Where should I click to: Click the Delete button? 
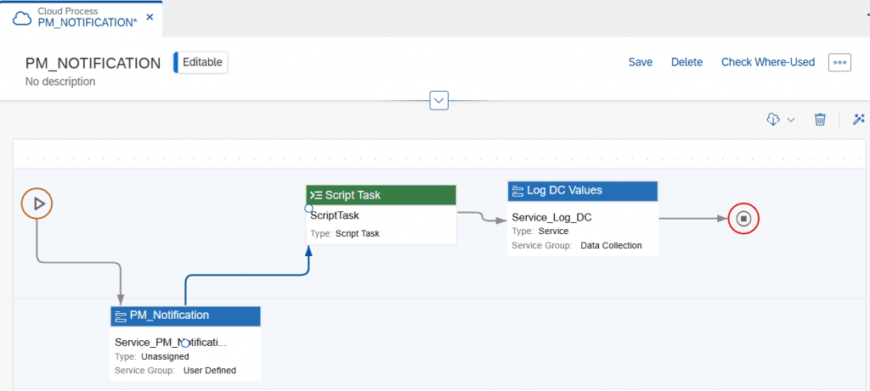pos(686,63)
